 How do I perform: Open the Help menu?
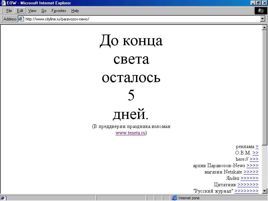coord(75,11)
